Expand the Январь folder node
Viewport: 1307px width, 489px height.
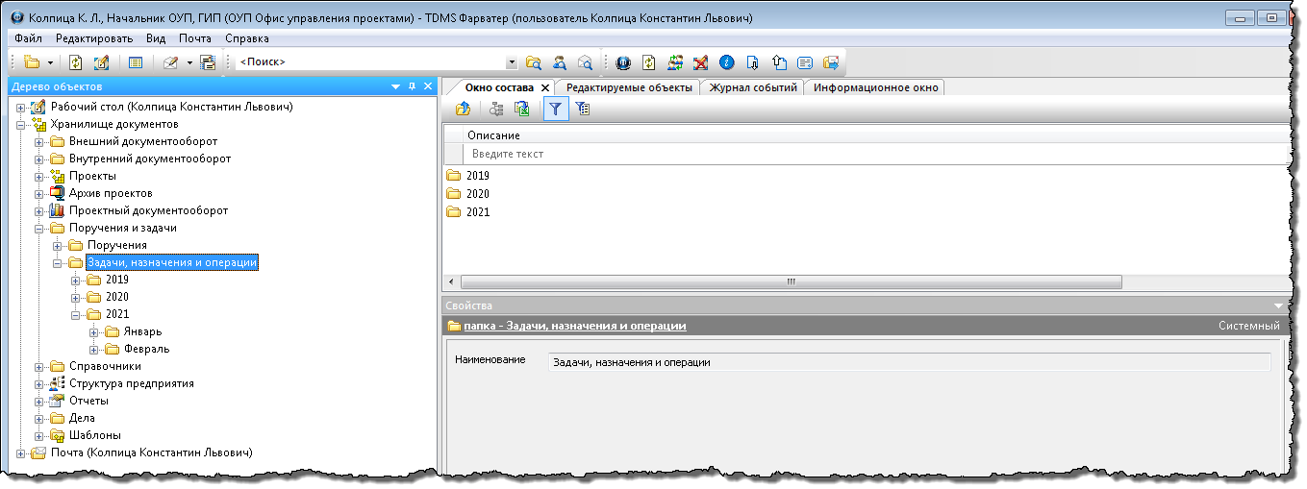pos(94,331)
